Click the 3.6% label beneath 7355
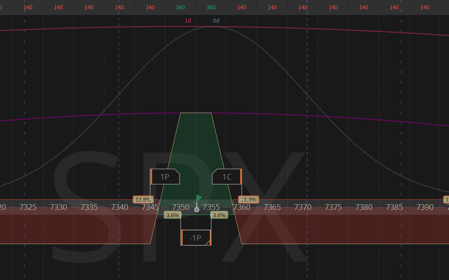The width and height of the screenshot is (449, 280). pyautogui.click(x=219, y=215)
